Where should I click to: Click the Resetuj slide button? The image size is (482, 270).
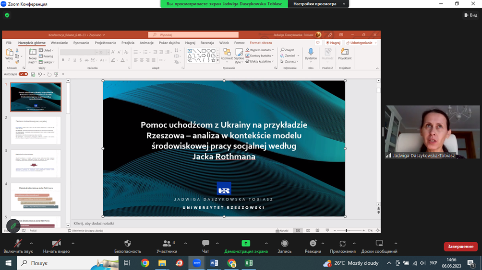click(46, 56)
